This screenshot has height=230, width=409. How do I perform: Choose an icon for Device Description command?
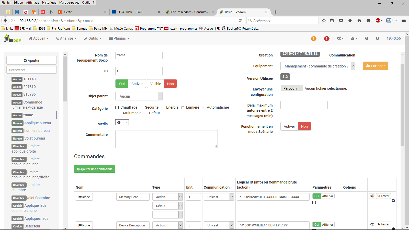tap(84, 225)
